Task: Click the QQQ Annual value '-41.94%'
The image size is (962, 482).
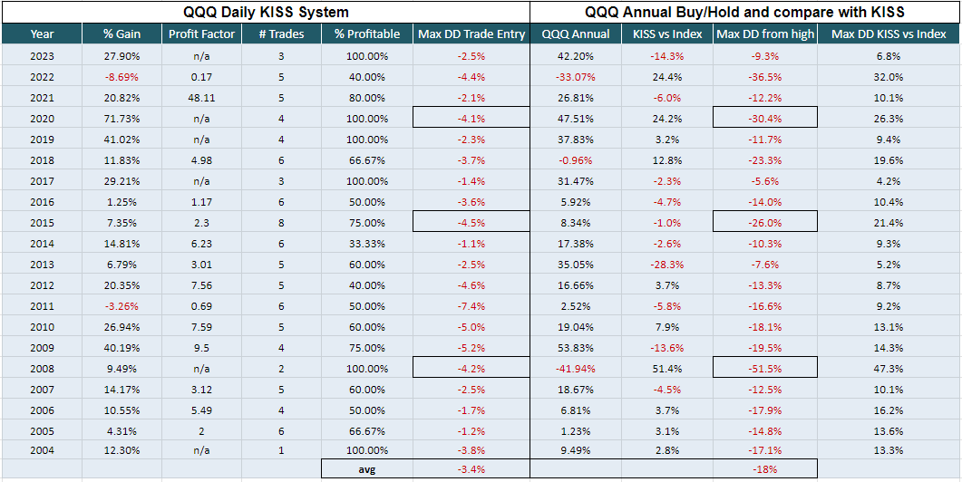Action: (576, 369)
